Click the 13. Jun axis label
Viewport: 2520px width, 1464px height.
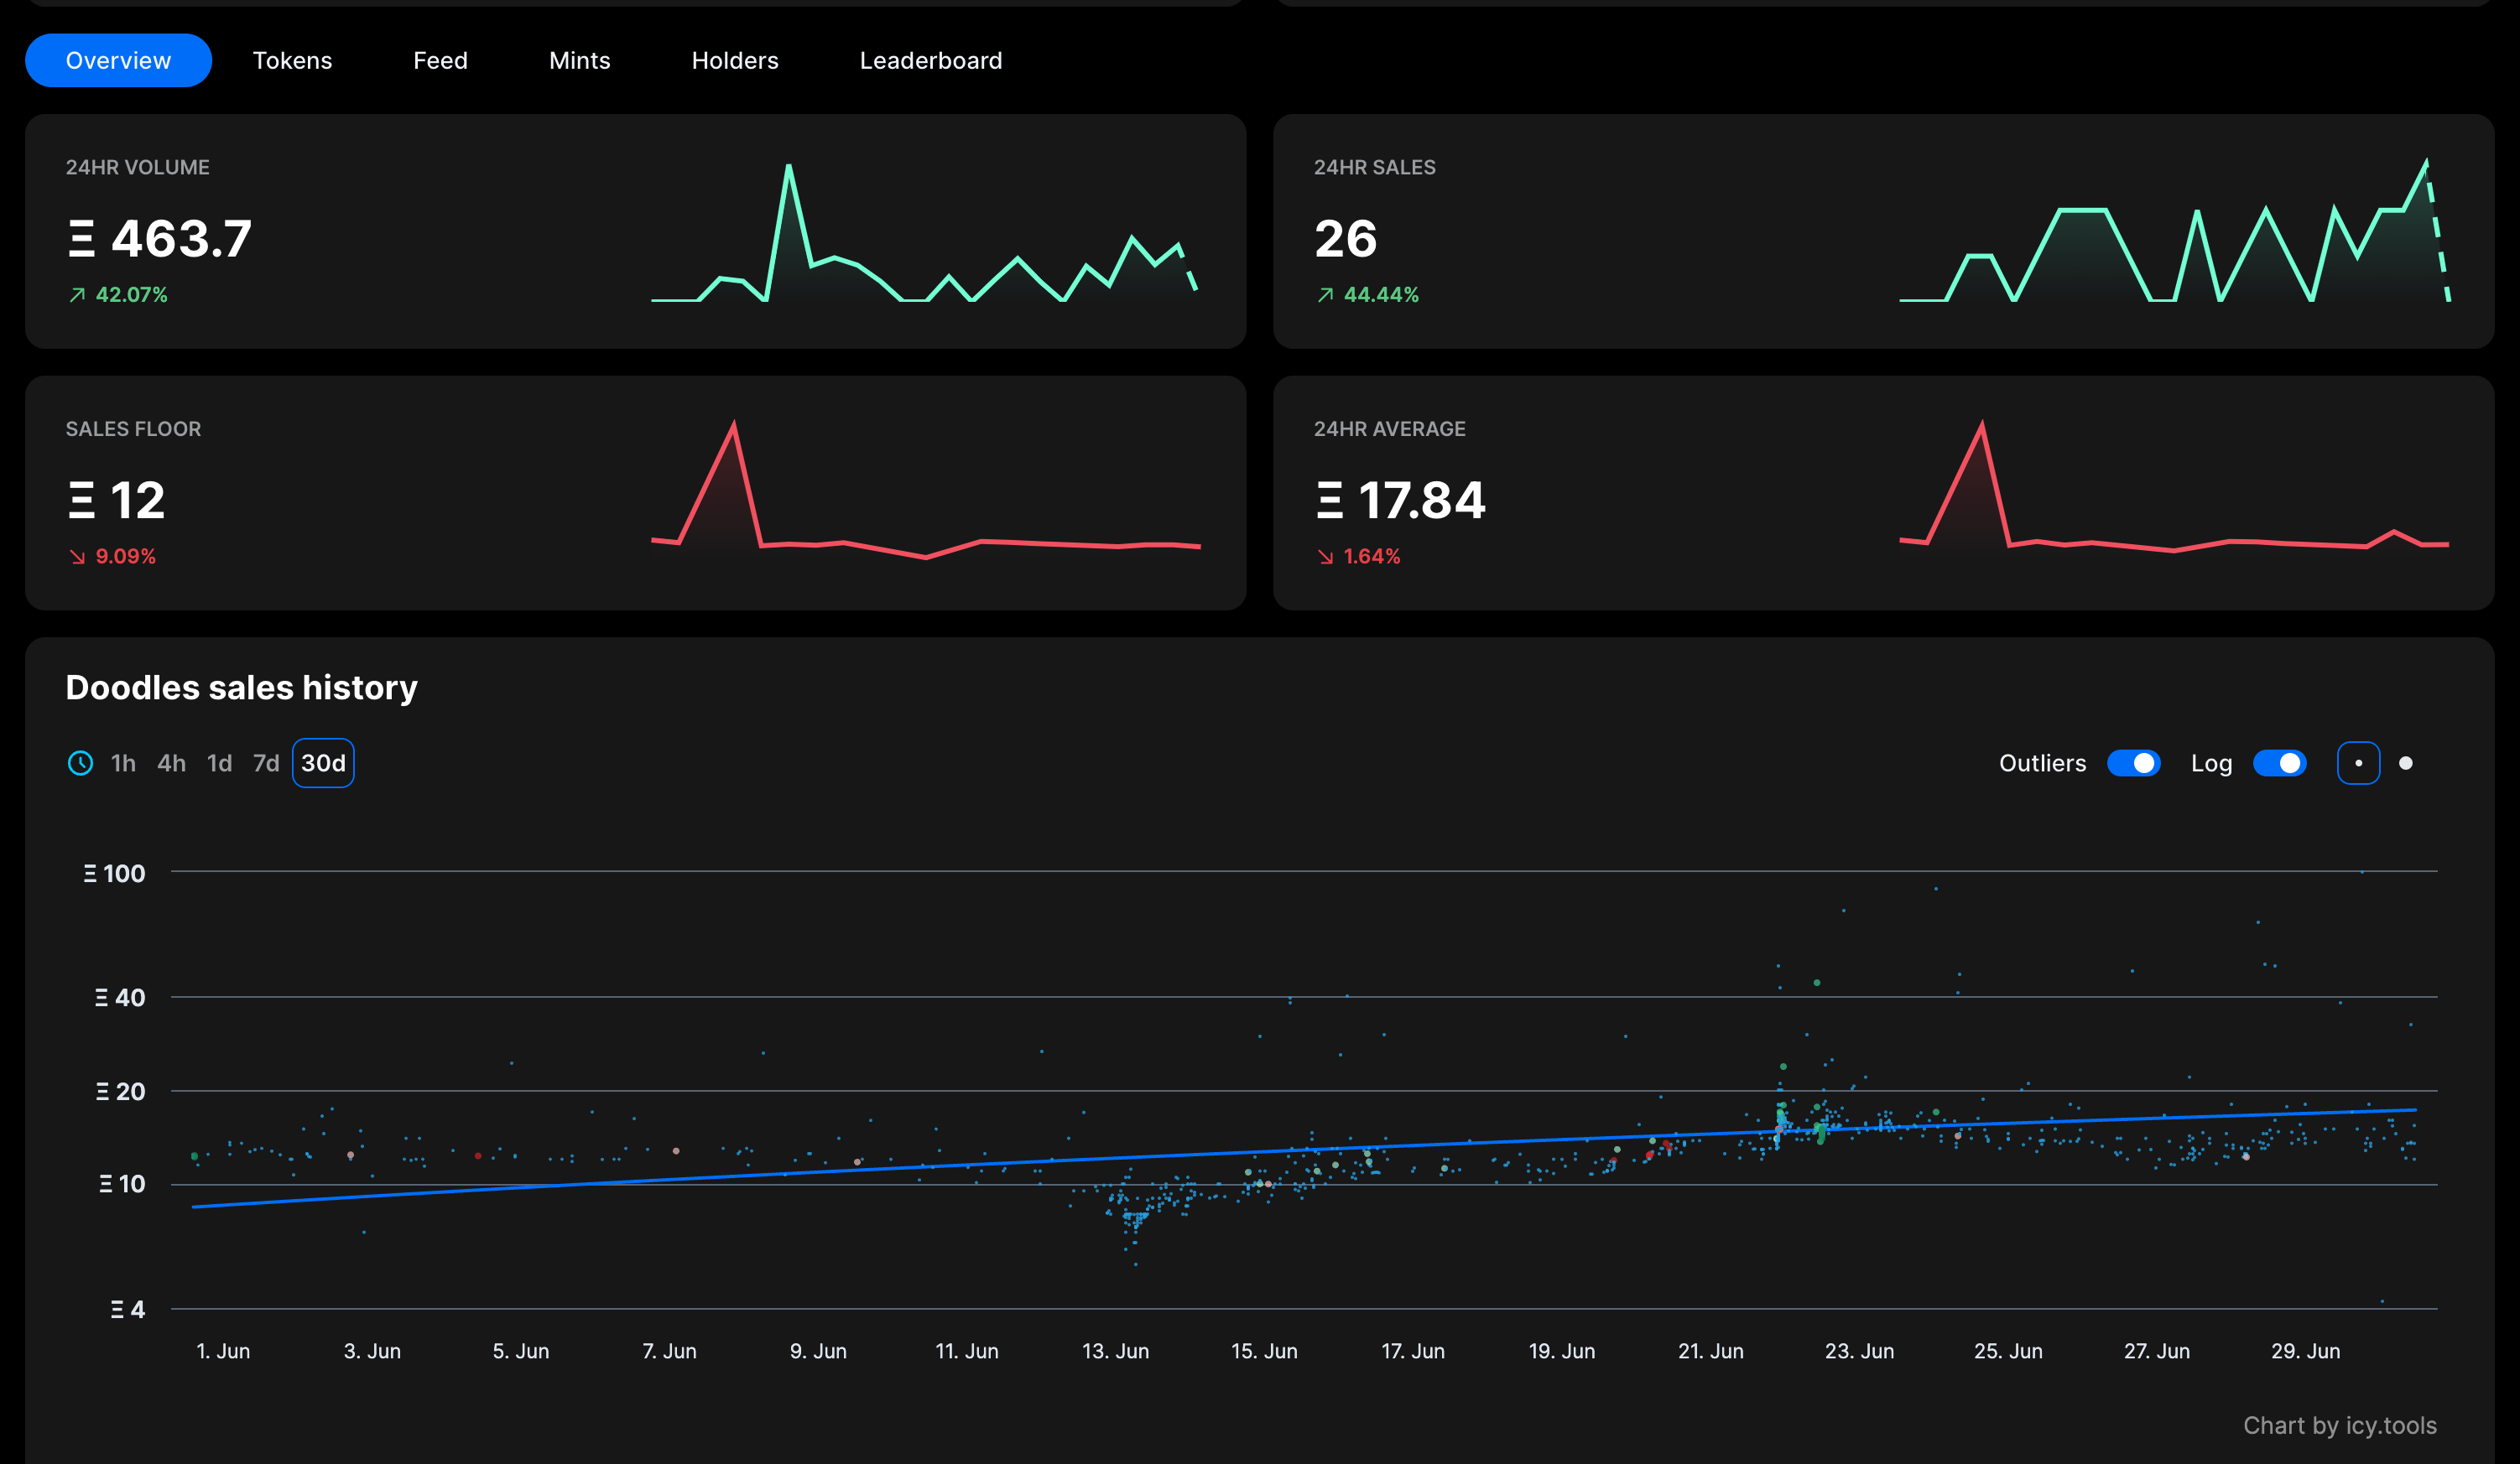click(1115, 1351)
